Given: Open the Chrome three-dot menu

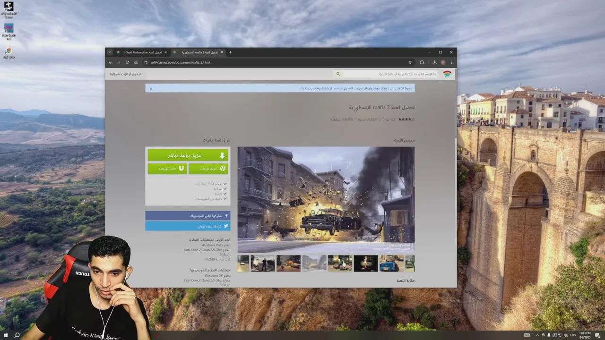Looking at the screenshot, I should coord(451,62).
